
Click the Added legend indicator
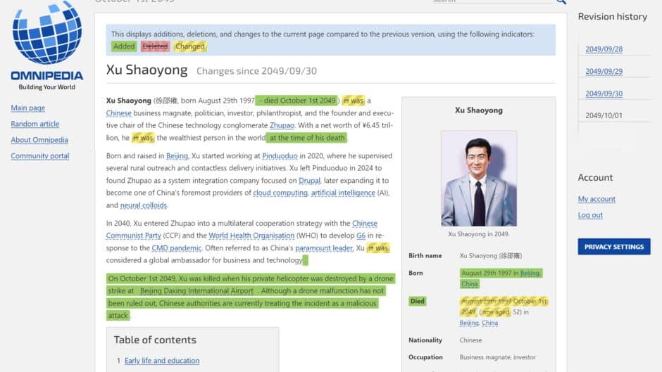[124, 46]
